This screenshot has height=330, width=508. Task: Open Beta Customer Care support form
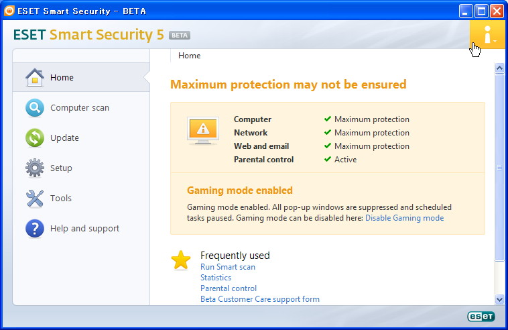(x=260, y=299)
